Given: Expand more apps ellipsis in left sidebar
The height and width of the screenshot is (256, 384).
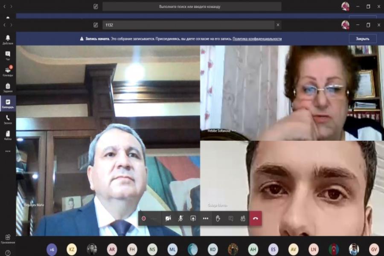Looking at the screenshot, I should (x=8, y=151).
